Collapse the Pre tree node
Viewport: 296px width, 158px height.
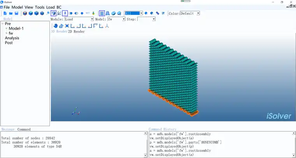coord(3,24)
